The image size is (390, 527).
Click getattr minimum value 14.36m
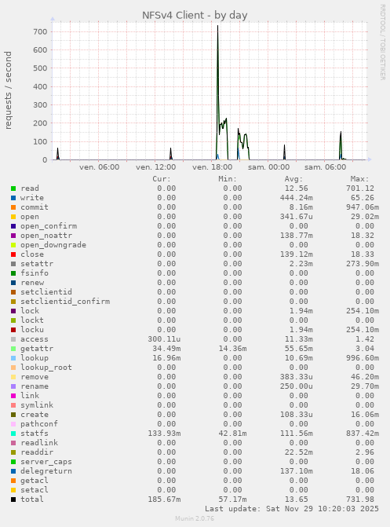click(x=232, y=349)
